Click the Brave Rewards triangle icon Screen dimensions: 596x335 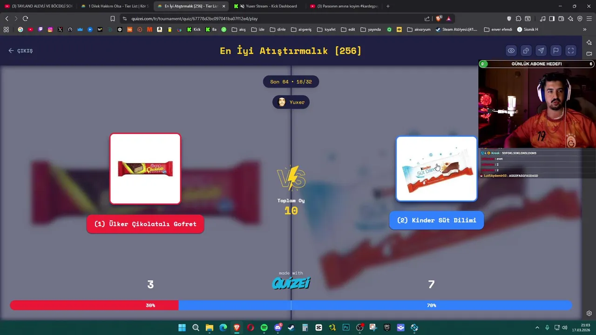click(x=448, y=19)
